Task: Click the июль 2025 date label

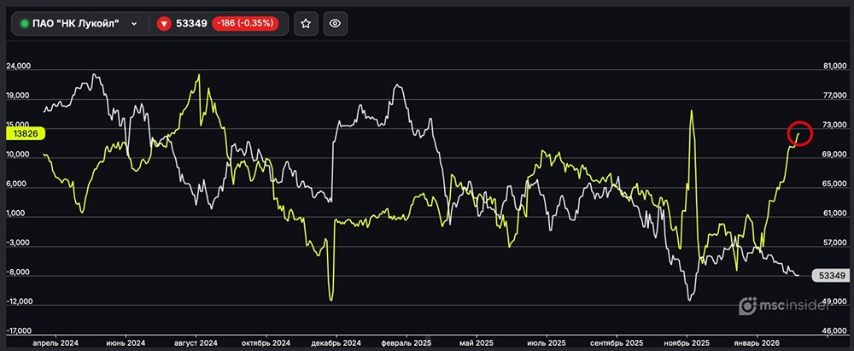Action: [547, 343]
